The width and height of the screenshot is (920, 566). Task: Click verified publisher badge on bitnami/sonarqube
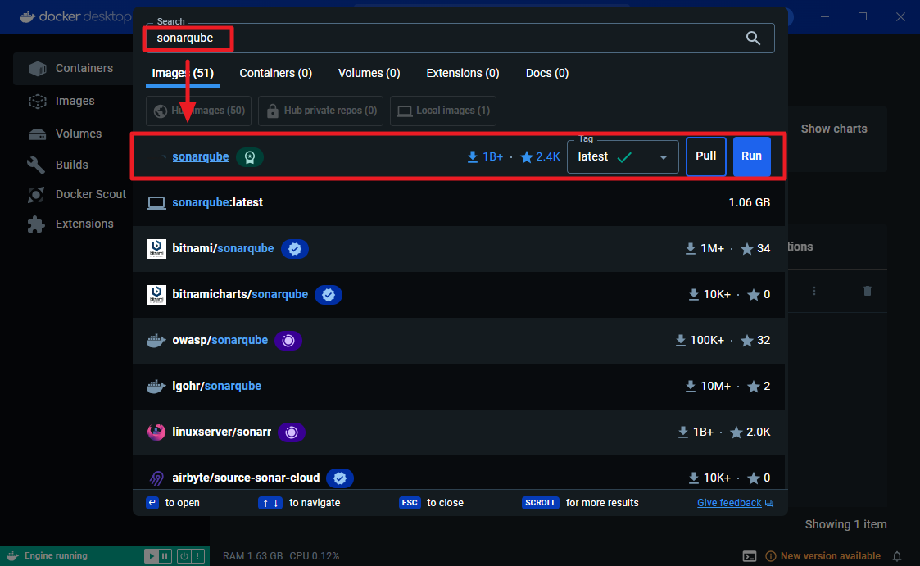[295, 249]
